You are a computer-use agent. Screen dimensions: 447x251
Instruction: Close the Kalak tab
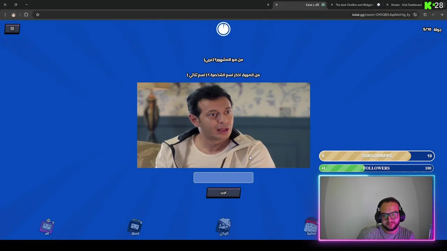coord(276,5)
